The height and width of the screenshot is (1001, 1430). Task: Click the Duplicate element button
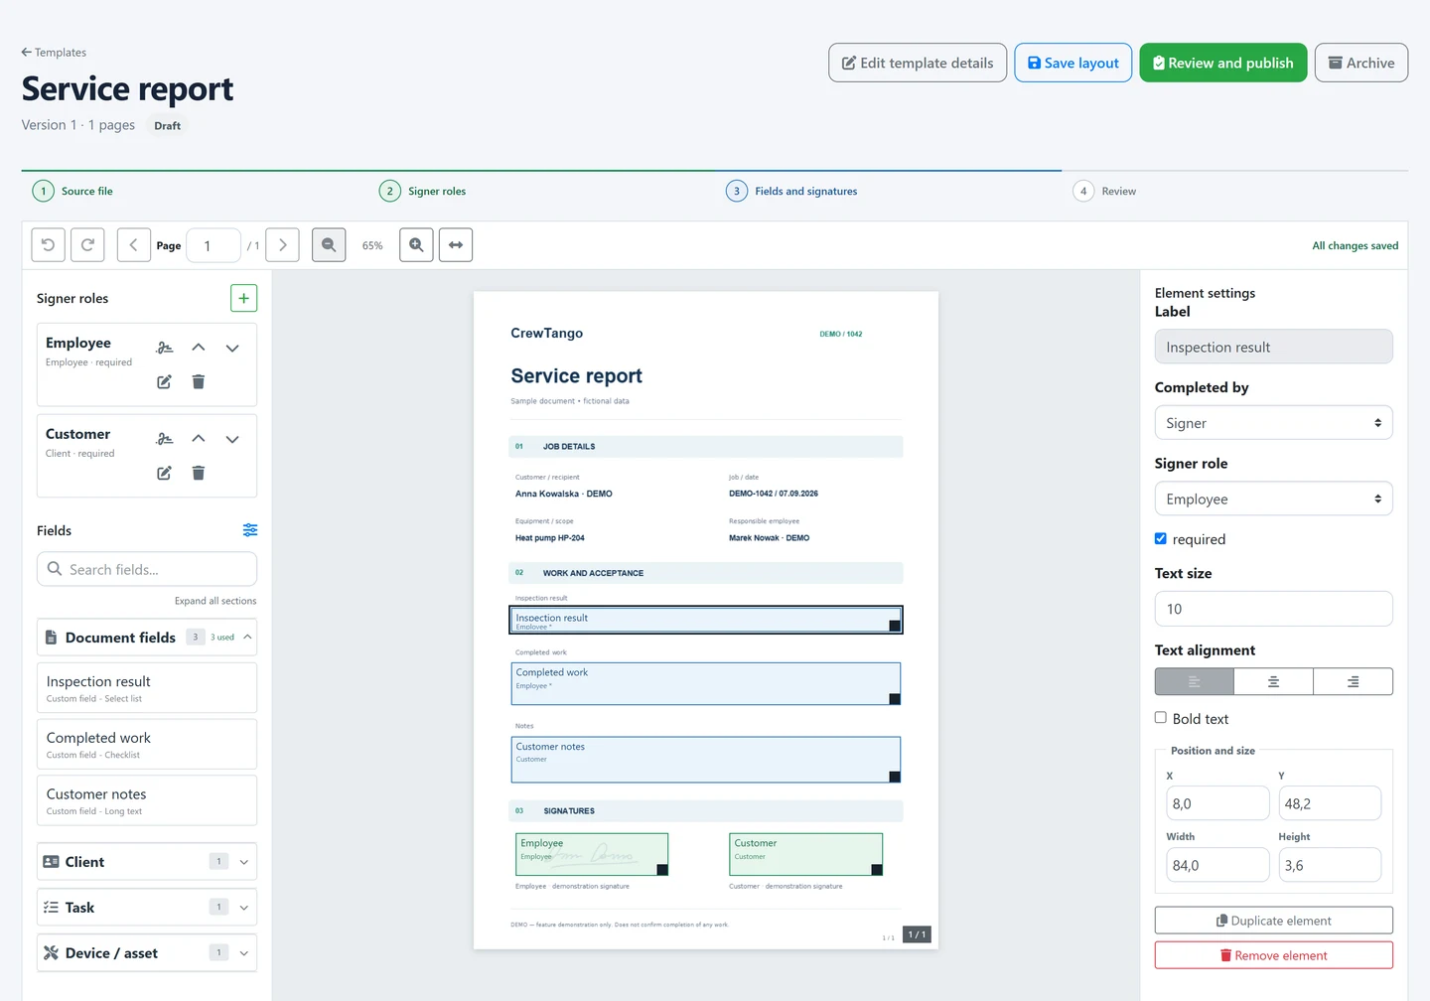pyautogui.click(x=1274, y=921)
